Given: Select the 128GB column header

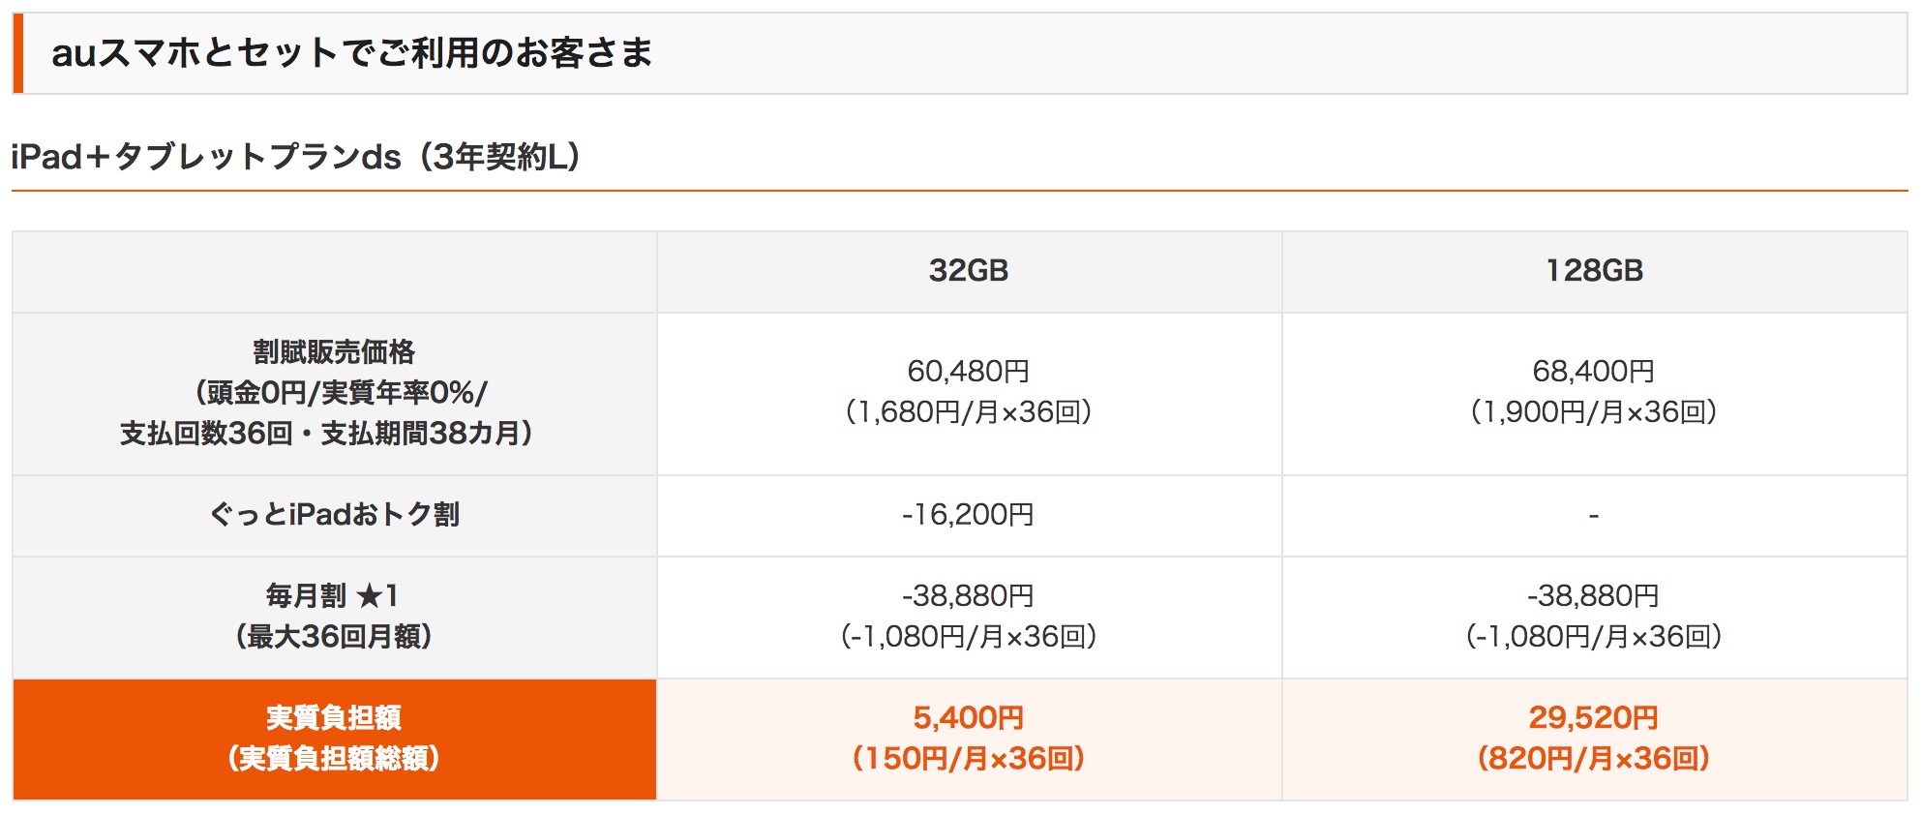Looking at the screenshot, I should pos(1594,271).
